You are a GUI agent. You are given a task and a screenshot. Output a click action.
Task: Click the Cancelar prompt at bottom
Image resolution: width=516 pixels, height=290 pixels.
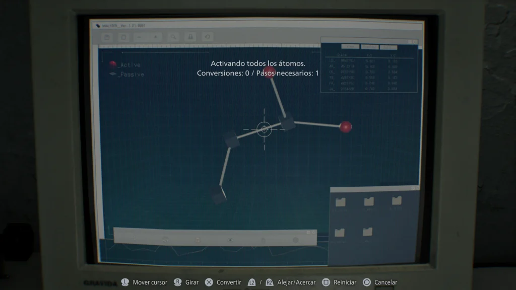coord(380,282)
